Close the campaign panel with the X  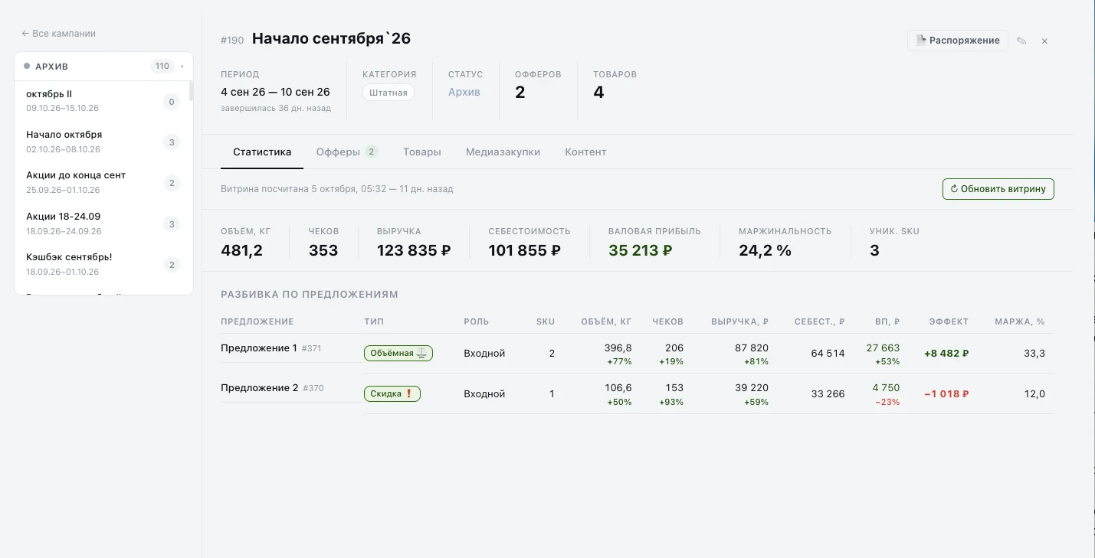[1044, 41]
